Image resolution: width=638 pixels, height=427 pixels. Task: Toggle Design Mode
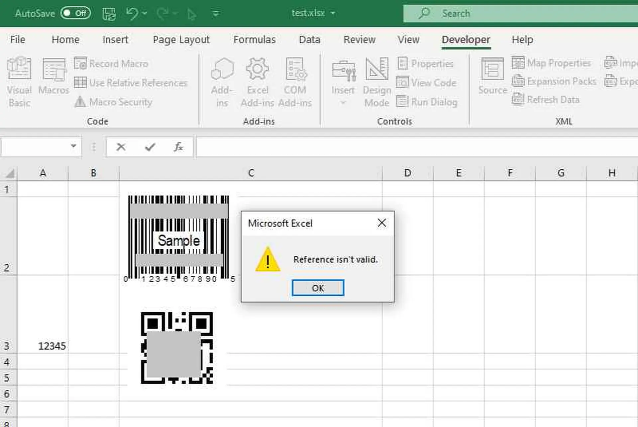pos(377,82)
